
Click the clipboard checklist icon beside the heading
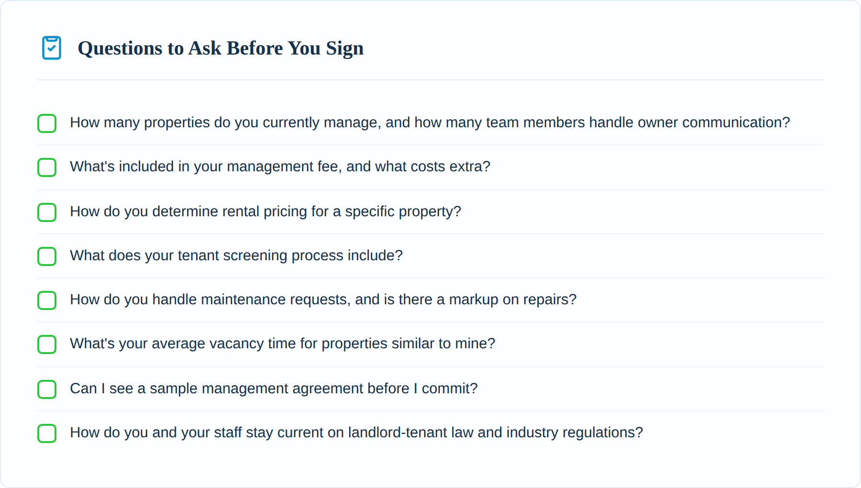pos(52,48)
